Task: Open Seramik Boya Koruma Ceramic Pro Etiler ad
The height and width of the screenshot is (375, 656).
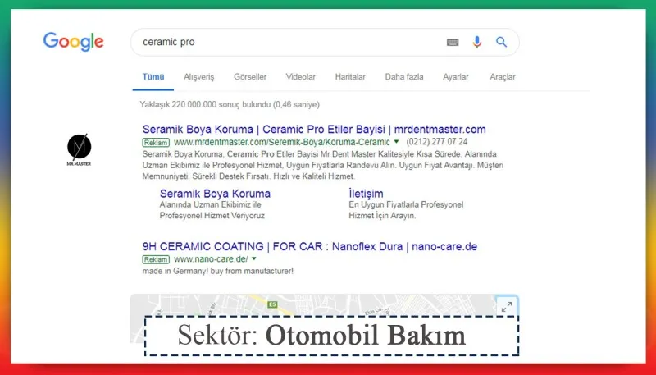Action: point(314,130)
